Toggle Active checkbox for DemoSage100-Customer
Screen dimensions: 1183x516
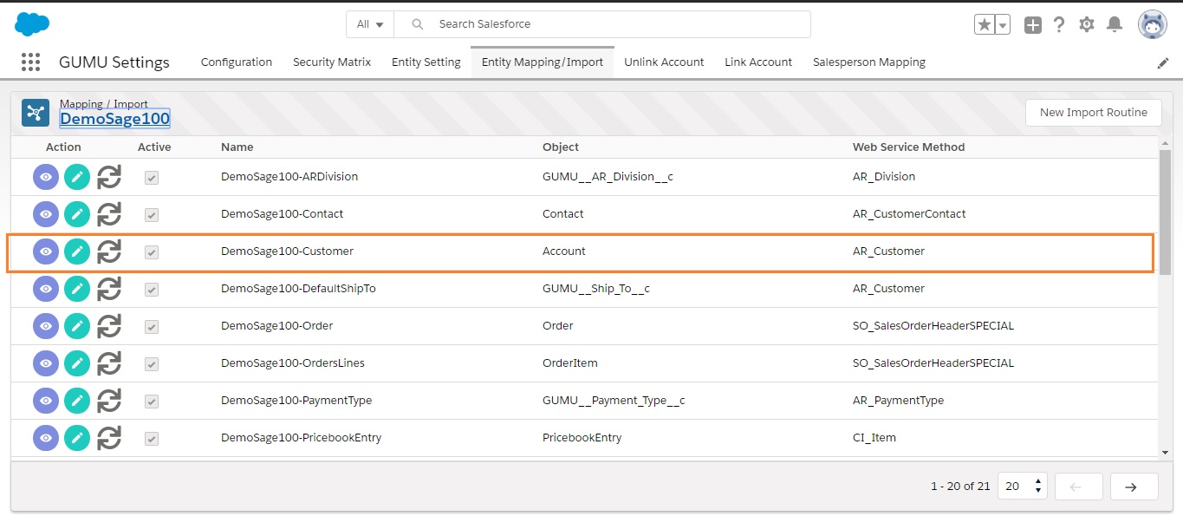[x=152, y=252]
